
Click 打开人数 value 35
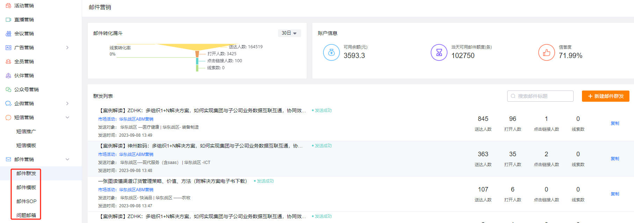pos(512,154)
